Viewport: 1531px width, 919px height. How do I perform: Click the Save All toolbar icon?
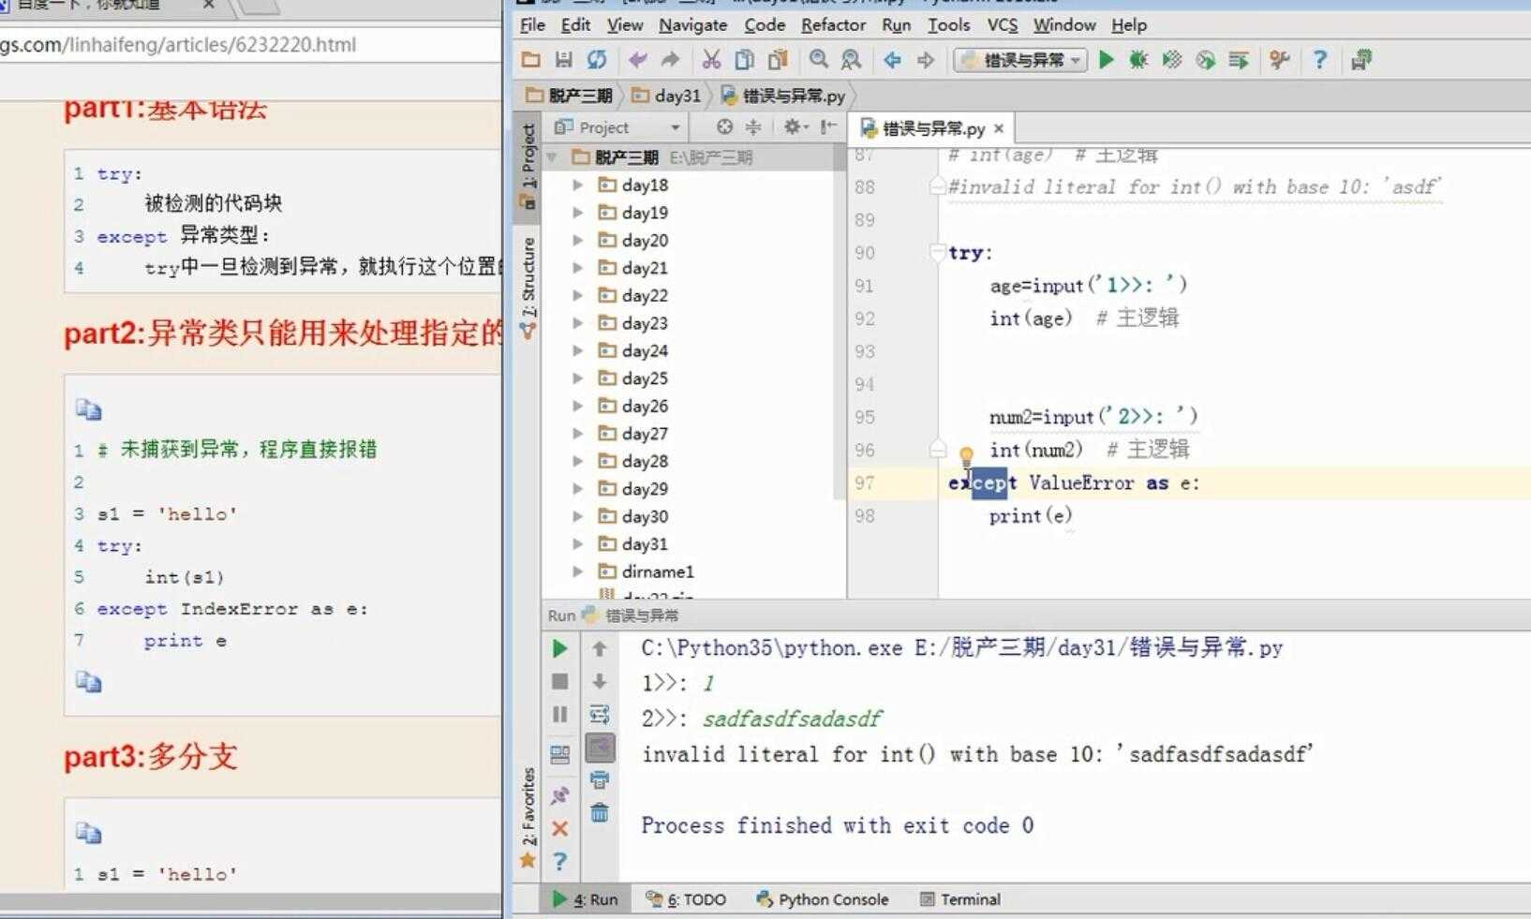(563, 60)
